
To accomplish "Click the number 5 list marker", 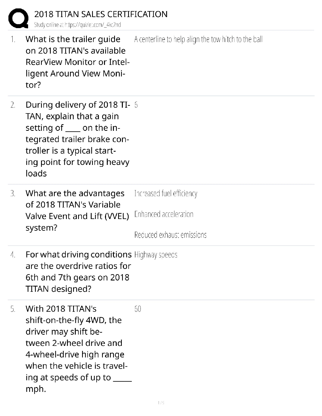I will [x=13, y=309].
